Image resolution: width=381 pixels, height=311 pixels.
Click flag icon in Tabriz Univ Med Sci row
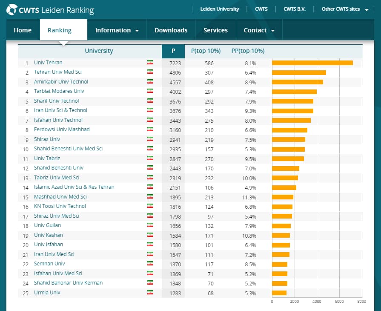[150, 177]
